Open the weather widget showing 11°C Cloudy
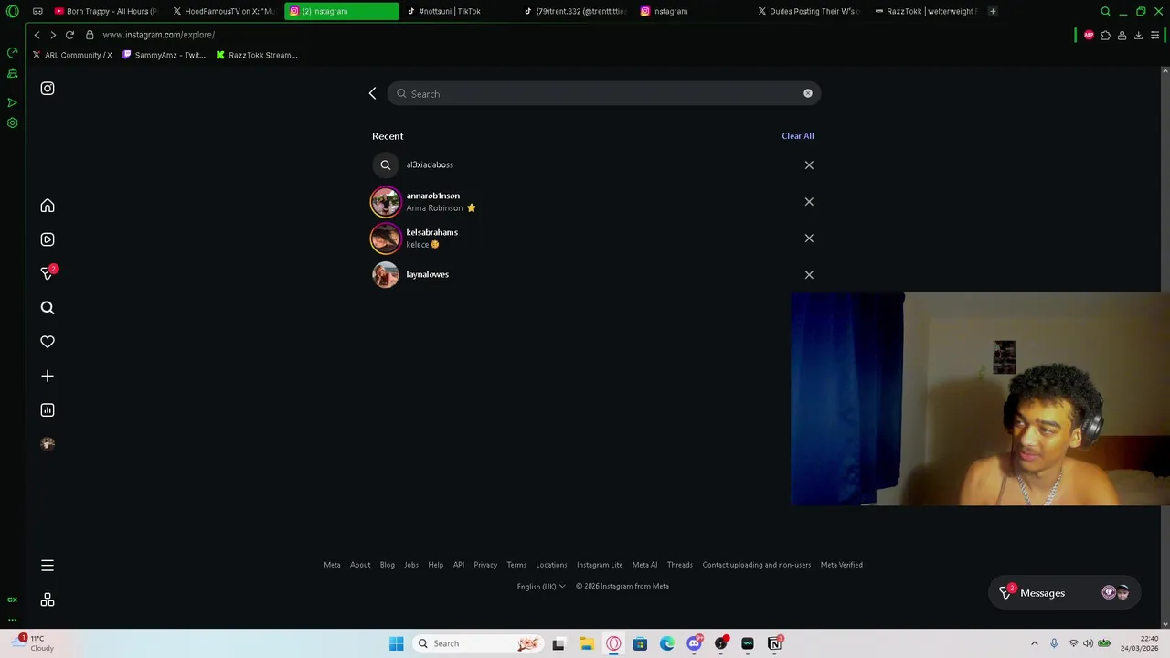This screenshot has width=1170, height=658. tap(35, 643)
